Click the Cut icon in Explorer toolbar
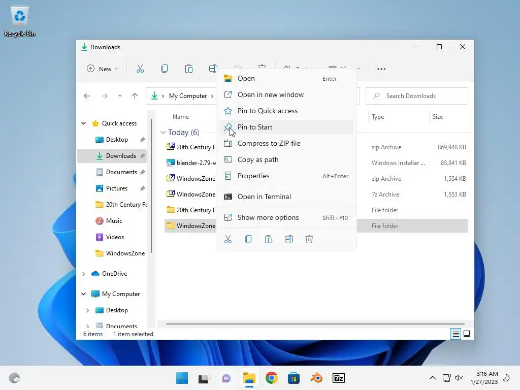This screenshot has height=390, width=520. [140, 69]
